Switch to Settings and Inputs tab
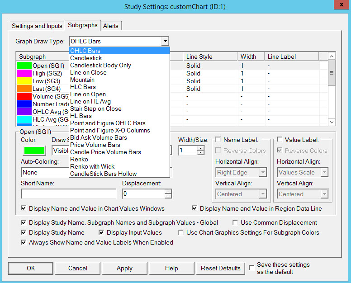The height and width of the screenshot is (283, 351). (37, 26)
